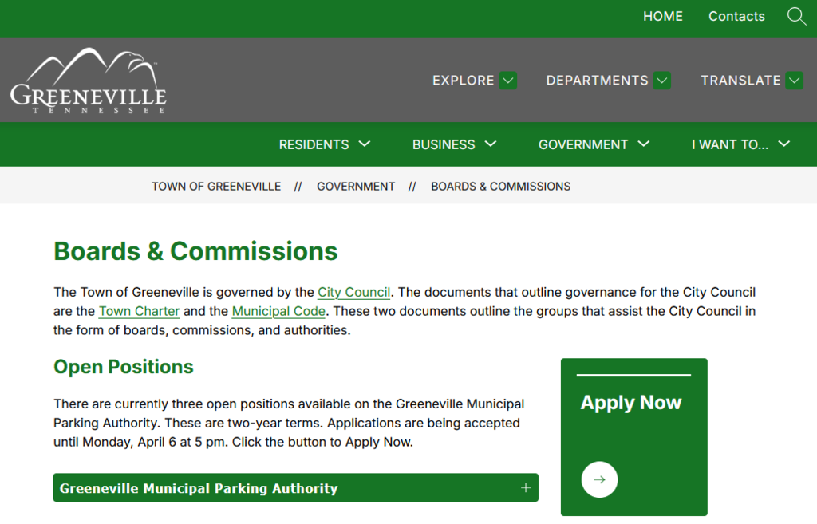This screenshot has height=524, width=817.
Task: Click the chevron beside RESIDENTS menu
Action: [x=365, y=144]
